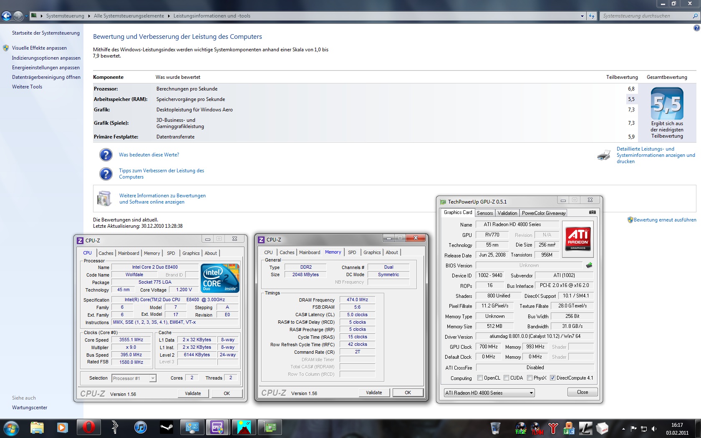
Task: Toggle the CUDA checkbox
Action: pyautogui.click(x=506, y=378)
